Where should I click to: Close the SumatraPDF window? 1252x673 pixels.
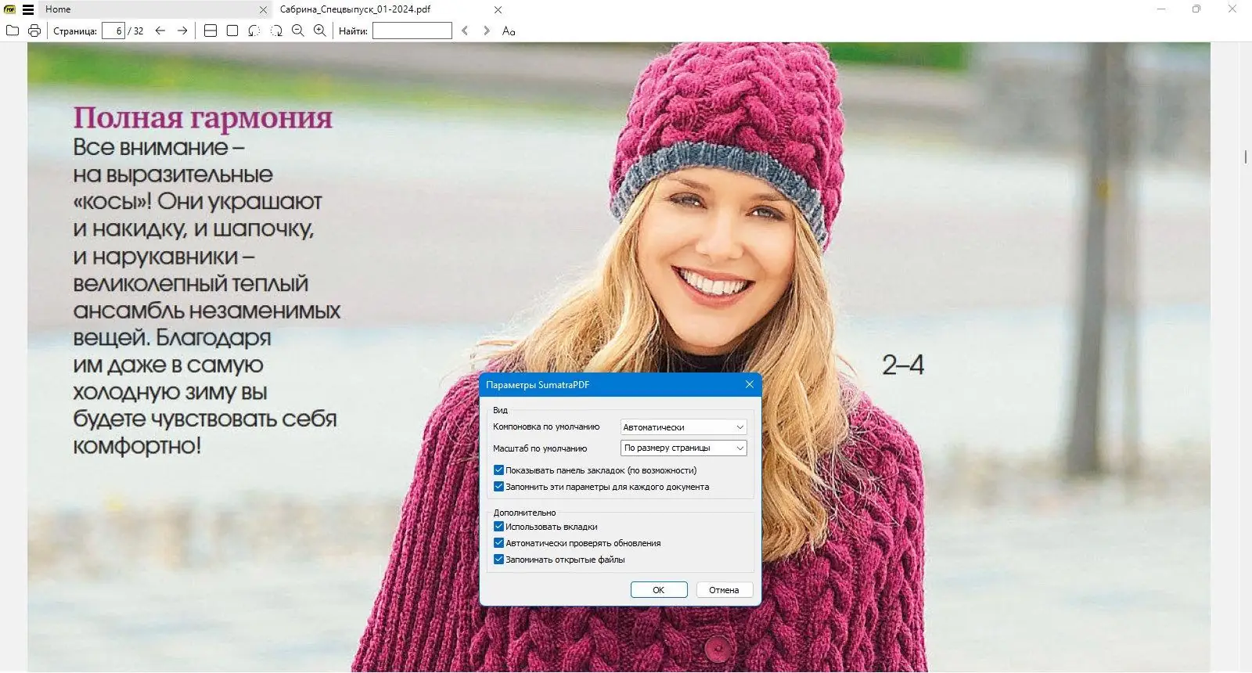tap(1232, 9)
